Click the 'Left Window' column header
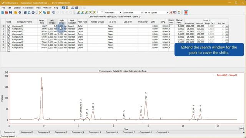Viewport: 246px width, 138px height. click(52, 22)
